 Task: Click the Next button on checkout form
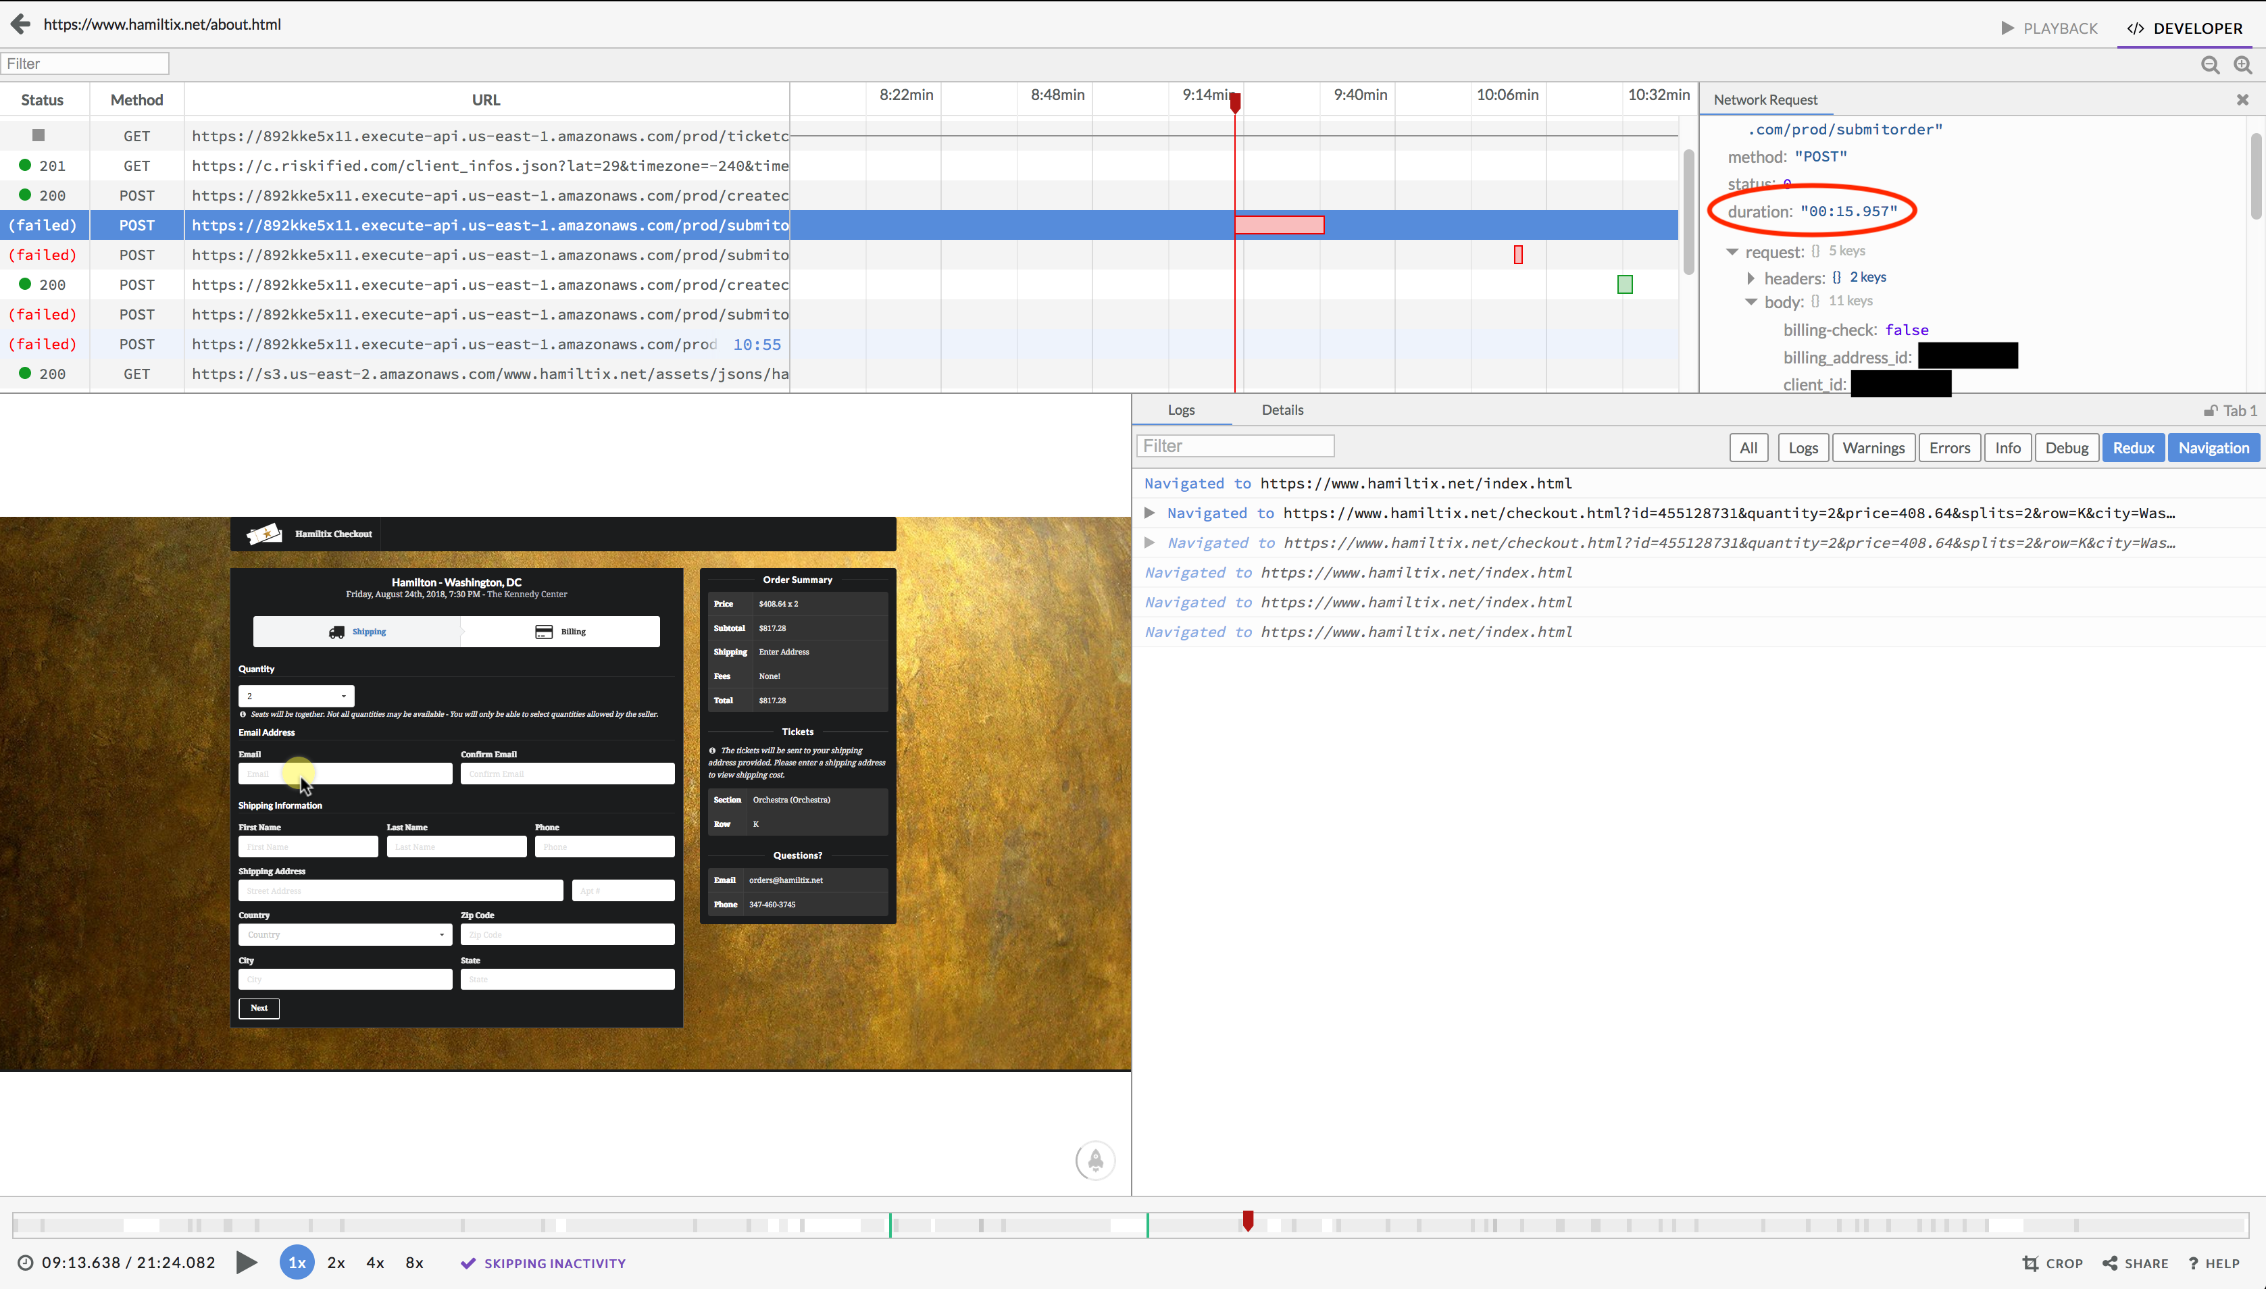coord(260,1007)
